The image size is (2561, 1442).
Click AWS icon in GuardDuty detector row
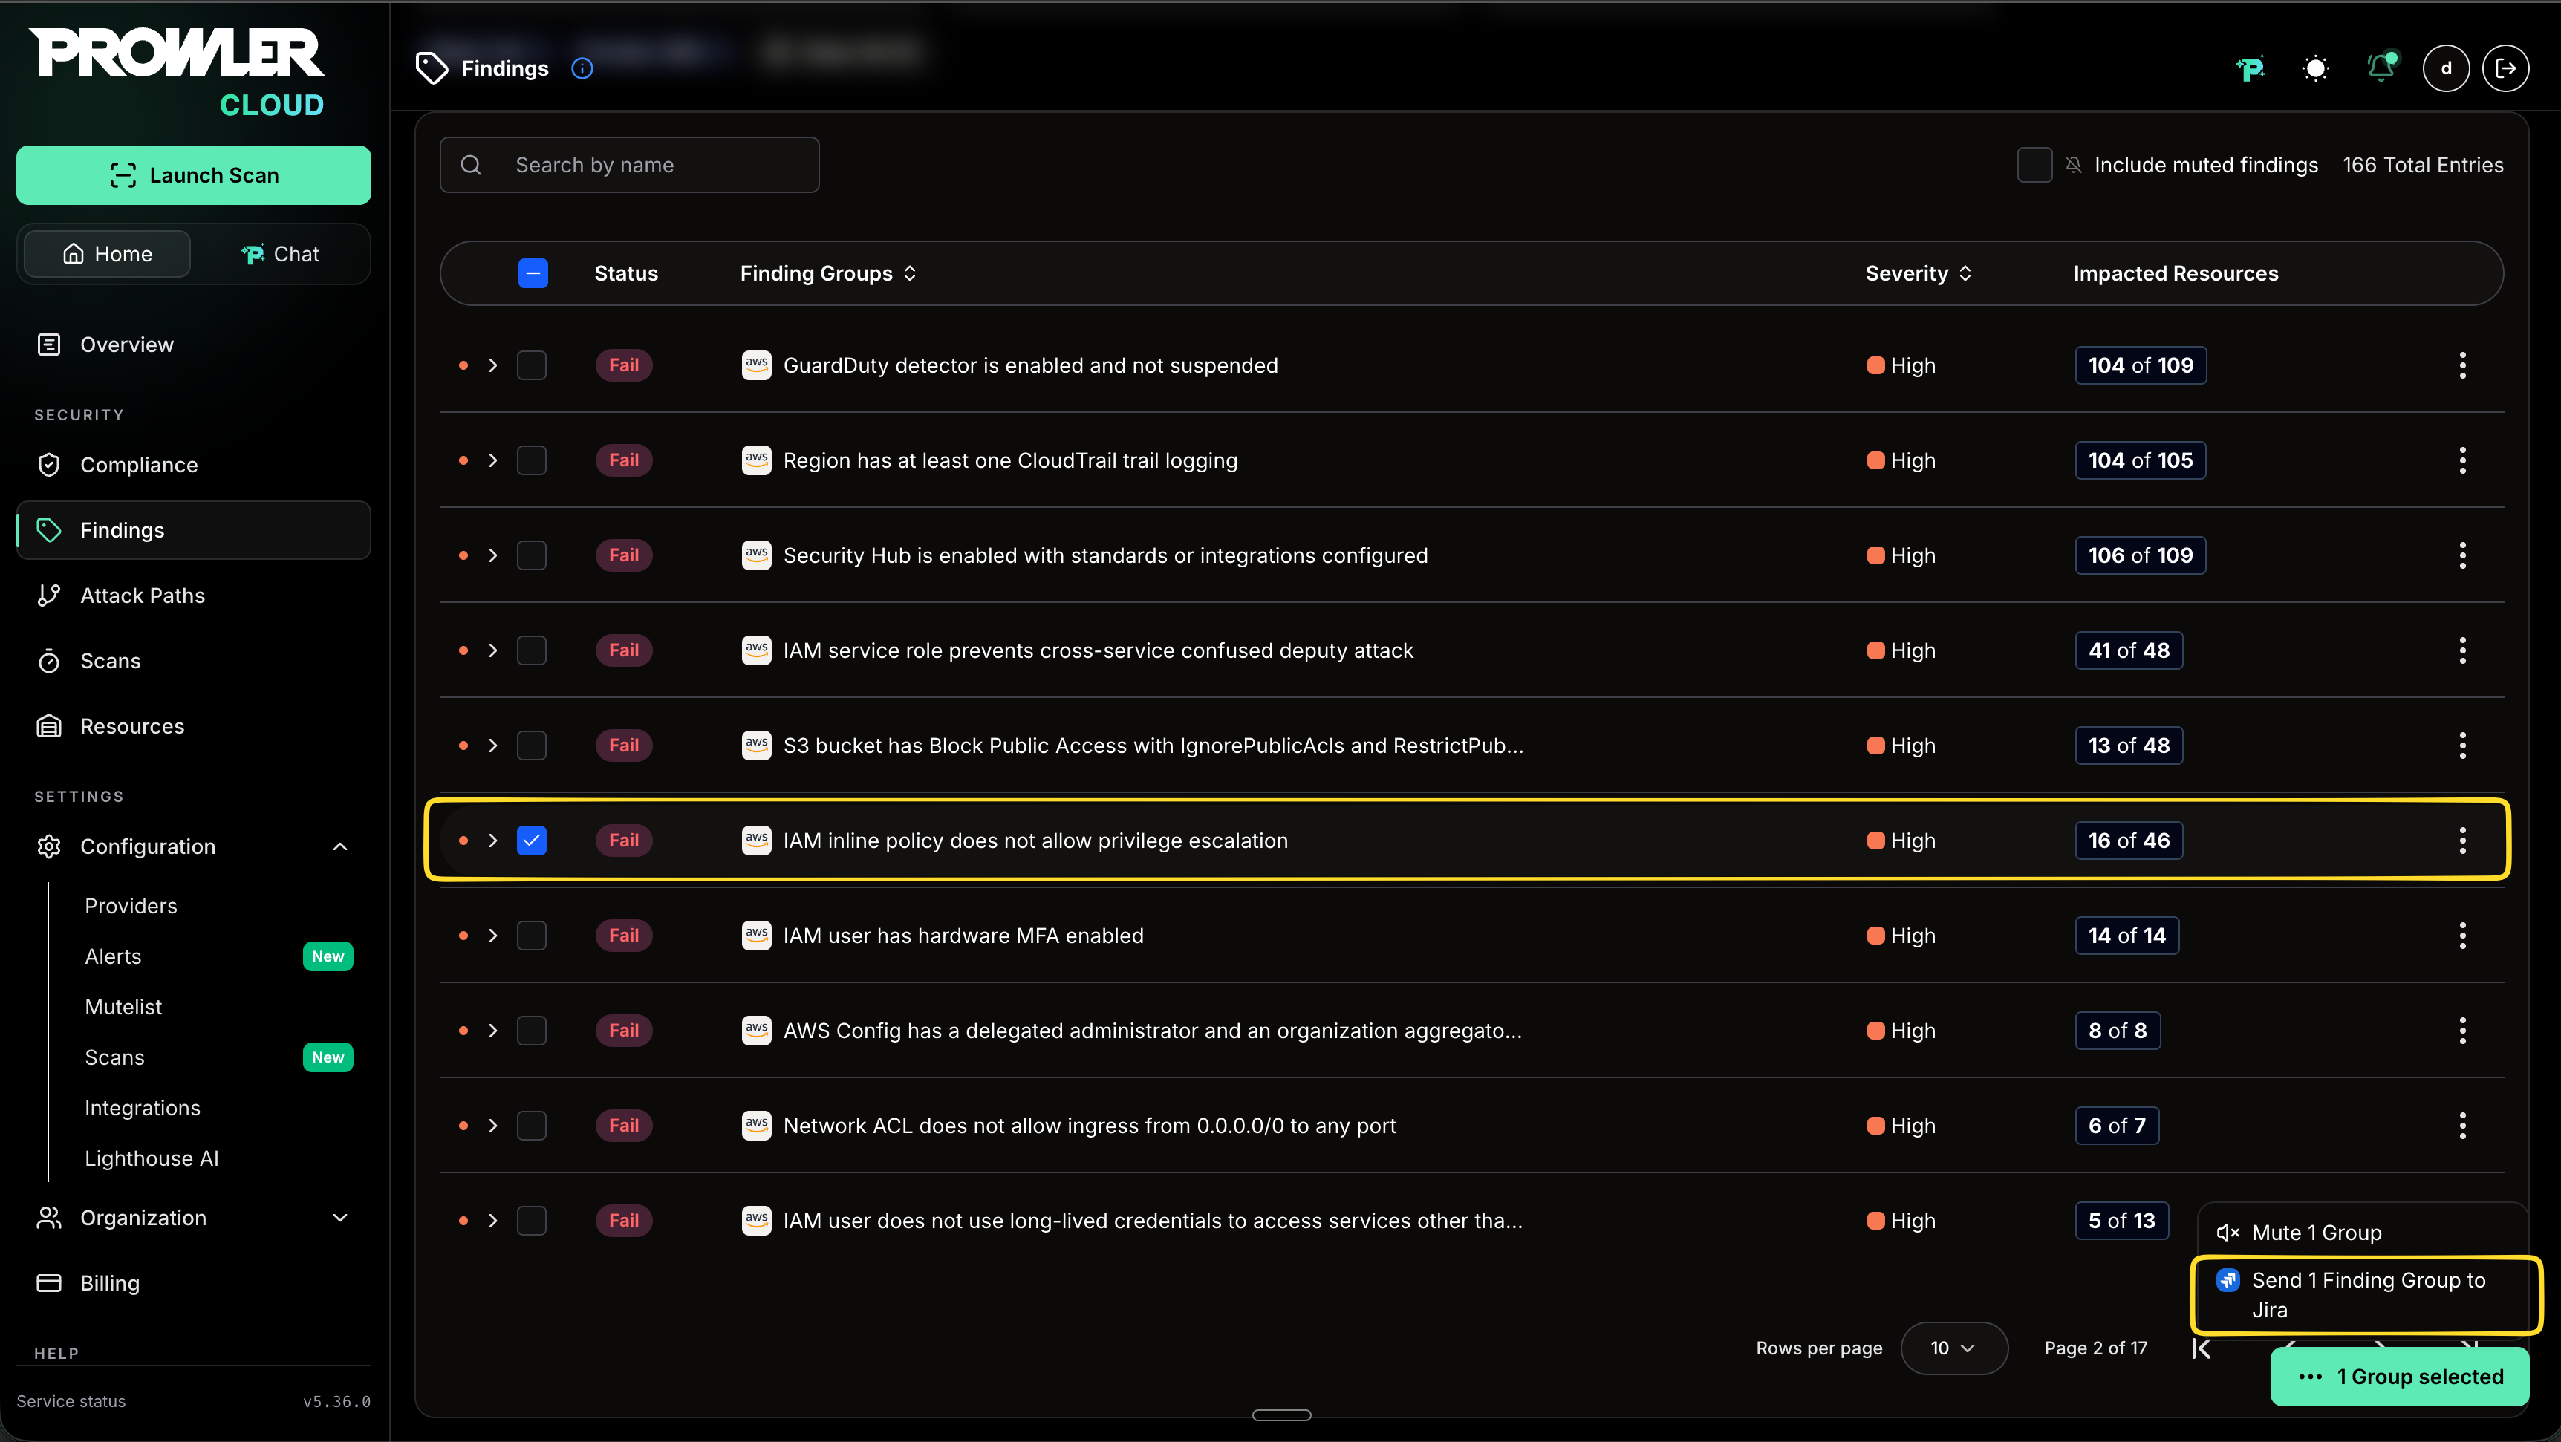[757, 366]
